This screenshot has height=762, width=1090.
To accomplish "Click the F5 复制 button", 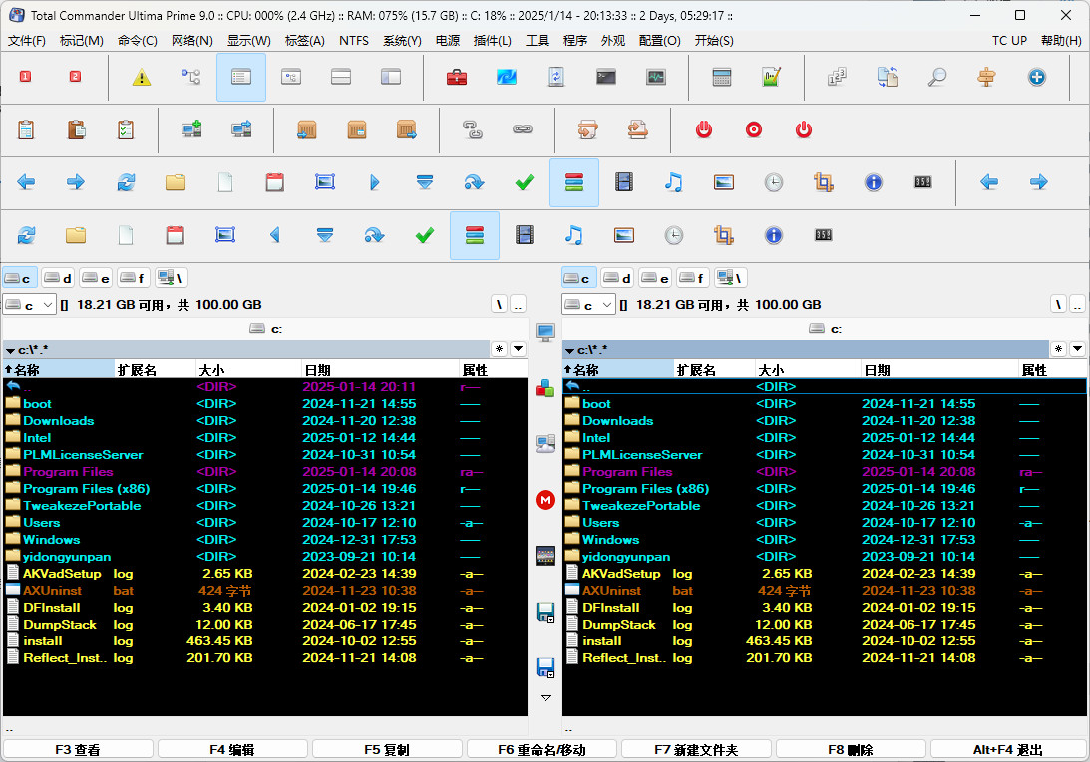I will (387, 749).
